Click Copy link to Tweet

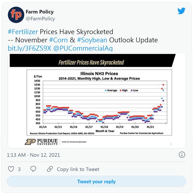[78, 169]
